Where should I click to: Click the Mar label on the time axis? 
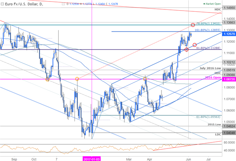[x=129, y=159]
